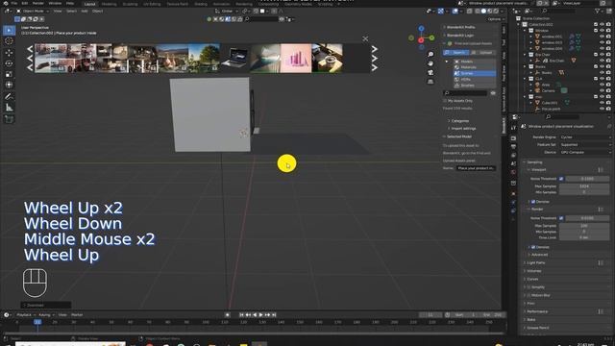The width and height of the screenshot is (615, 346).
Task: Select the Rotate tool
Action: tap(9, 63)
